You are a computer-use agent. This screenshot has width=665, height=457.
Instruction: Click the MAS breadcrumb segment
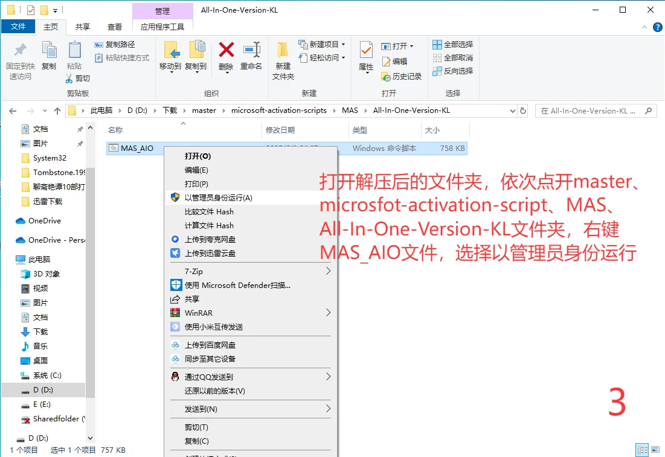click(350, 110)
